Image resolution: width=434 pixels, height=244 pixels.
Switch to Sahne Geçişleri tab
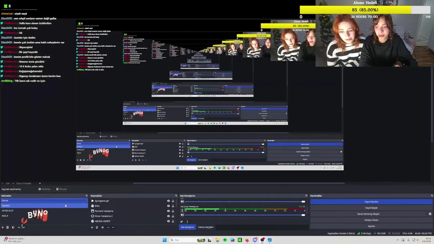tap(206, 227)
